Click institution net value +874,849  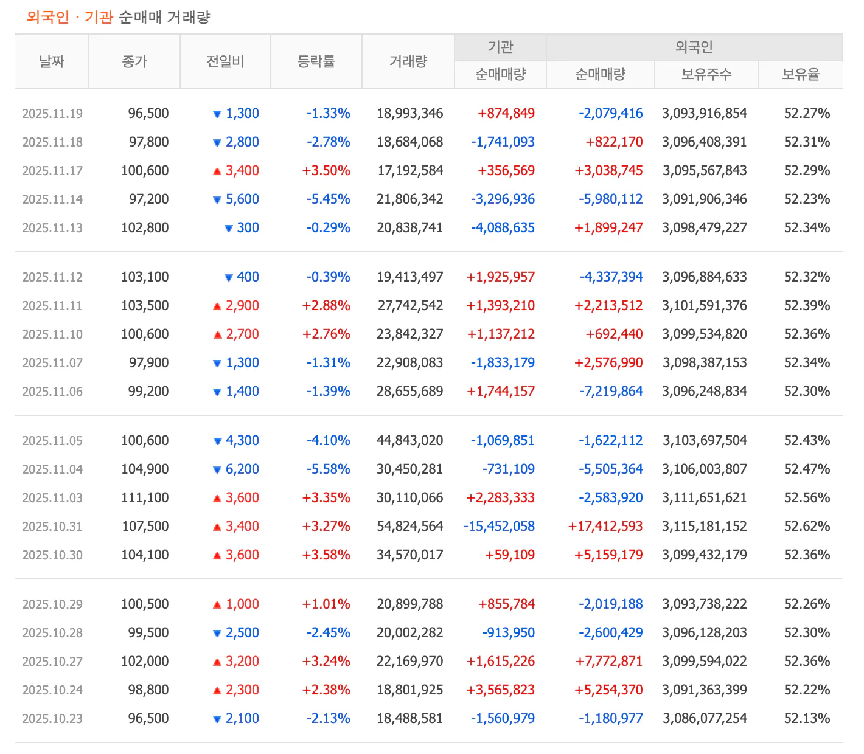pyautogui.click(x=506, y=114)
